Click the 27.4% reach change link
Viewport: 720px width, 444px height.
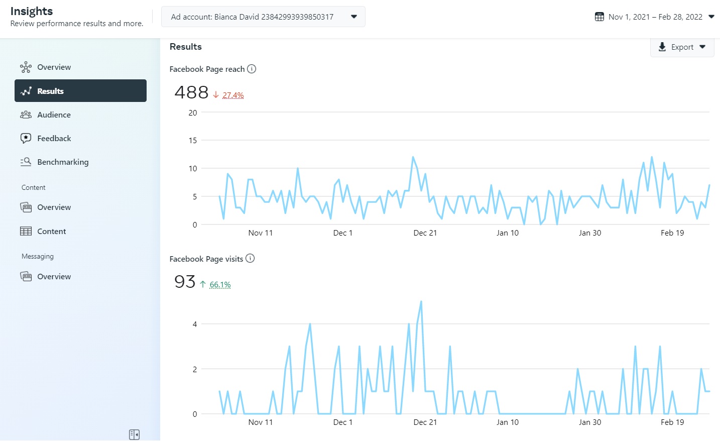click(x=233, y=95)
